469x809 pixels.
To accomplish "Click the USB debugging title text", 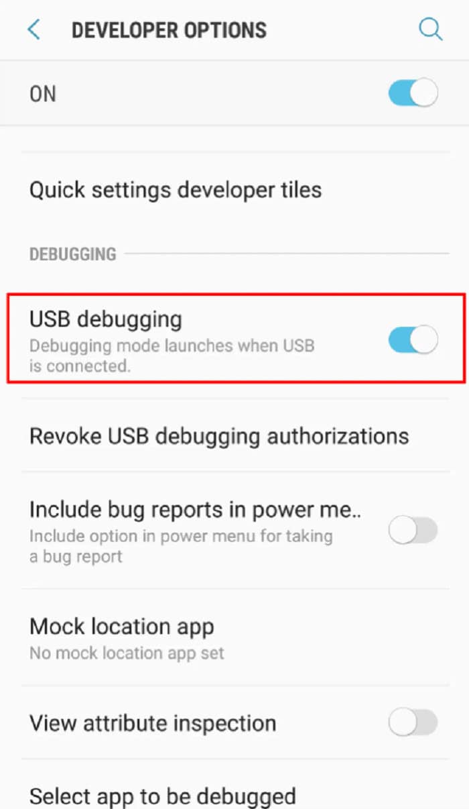I will pyautogui.click(x=105, y=320).
